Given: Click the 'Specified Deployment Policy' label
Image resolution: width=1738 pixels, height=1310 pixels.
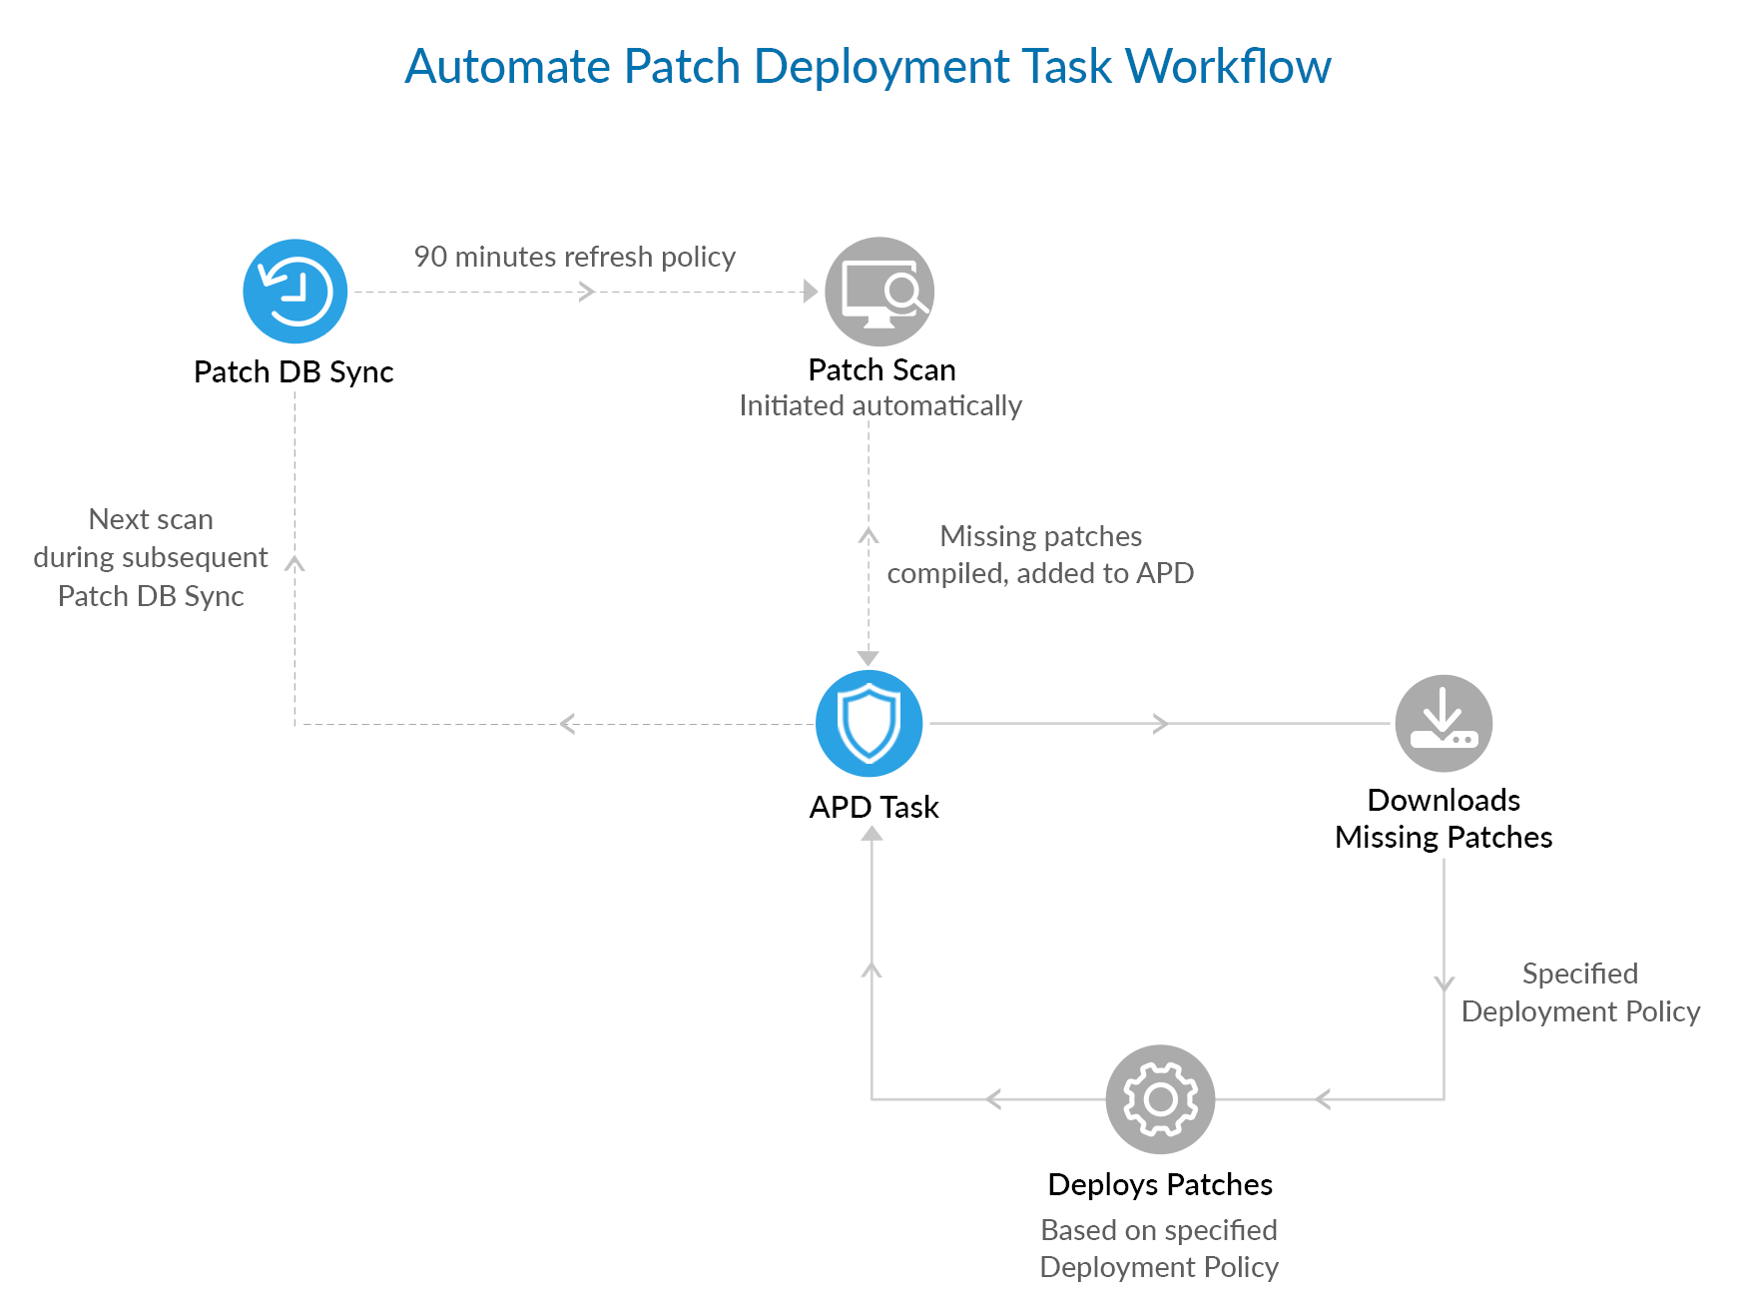Looking at the screenshot, I should pyautogui.click(x=1580, y=992).
